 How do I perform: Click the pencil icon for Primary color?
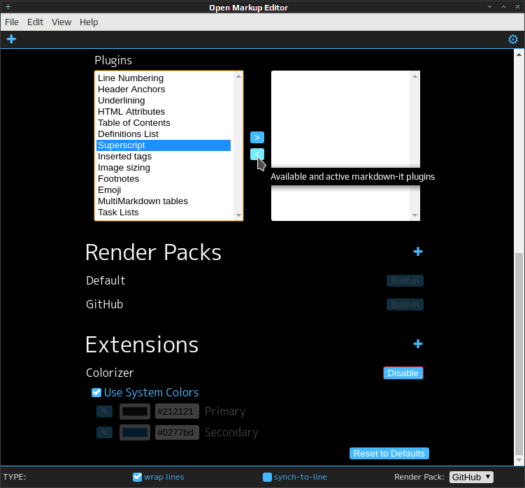104,411
